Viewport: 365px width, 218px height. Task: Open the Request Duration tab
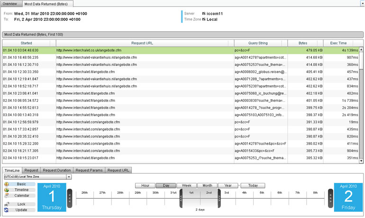[57, 170]
